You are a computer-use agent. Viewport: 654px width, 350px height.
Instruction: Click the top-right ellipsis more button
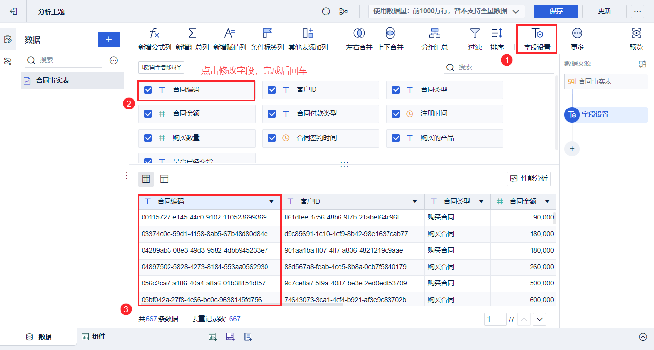637,11
